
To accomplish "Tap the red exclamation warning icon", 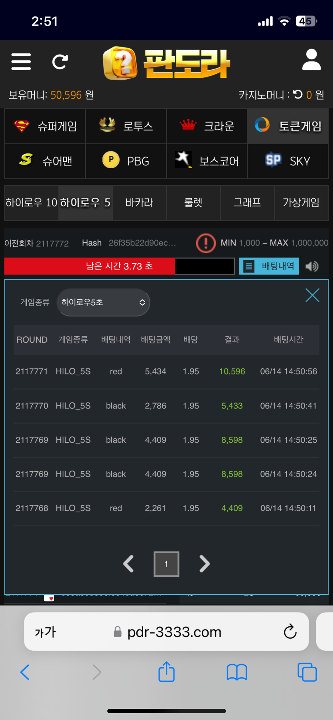I will coord(206,243).
